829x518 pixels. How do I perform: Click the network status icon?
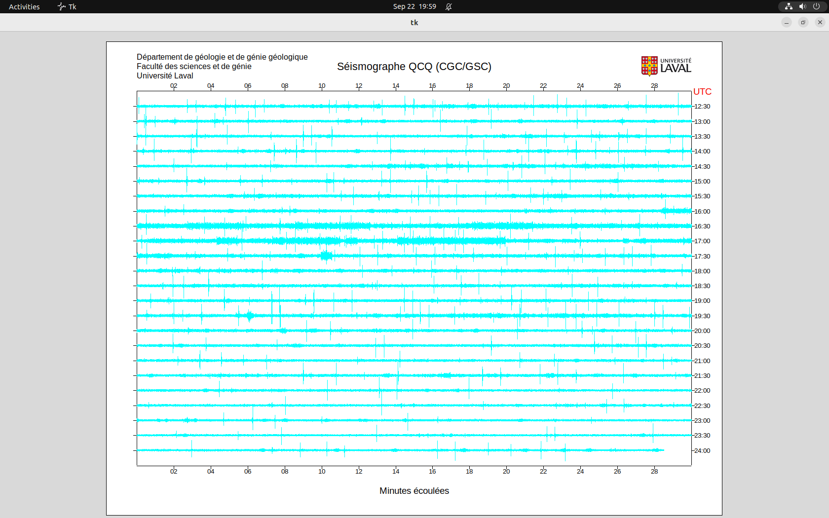(789, 6)
